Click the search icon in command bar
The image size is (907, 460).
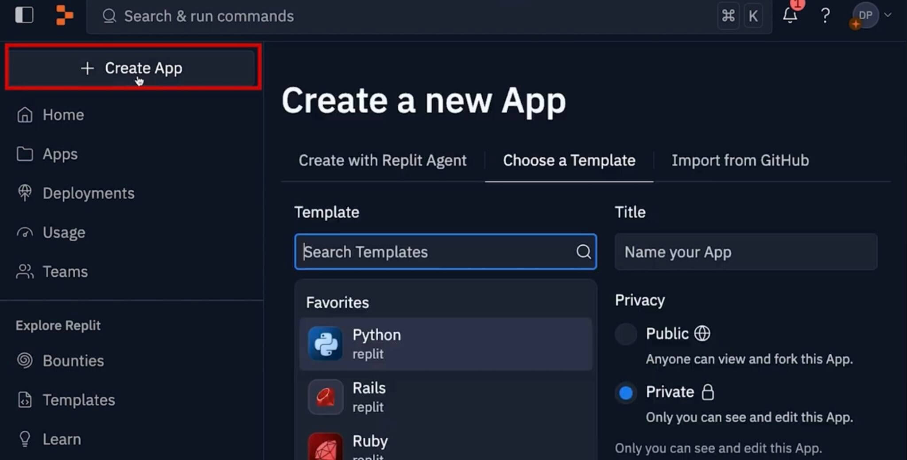109,16
